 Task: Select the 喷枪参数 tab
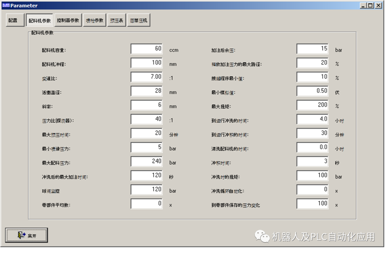[94, 20]
